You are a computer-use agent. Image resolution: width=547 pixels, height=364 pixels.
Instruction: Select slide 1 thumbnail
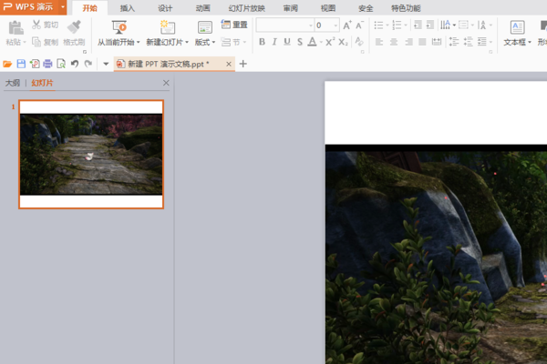(91, 155)
